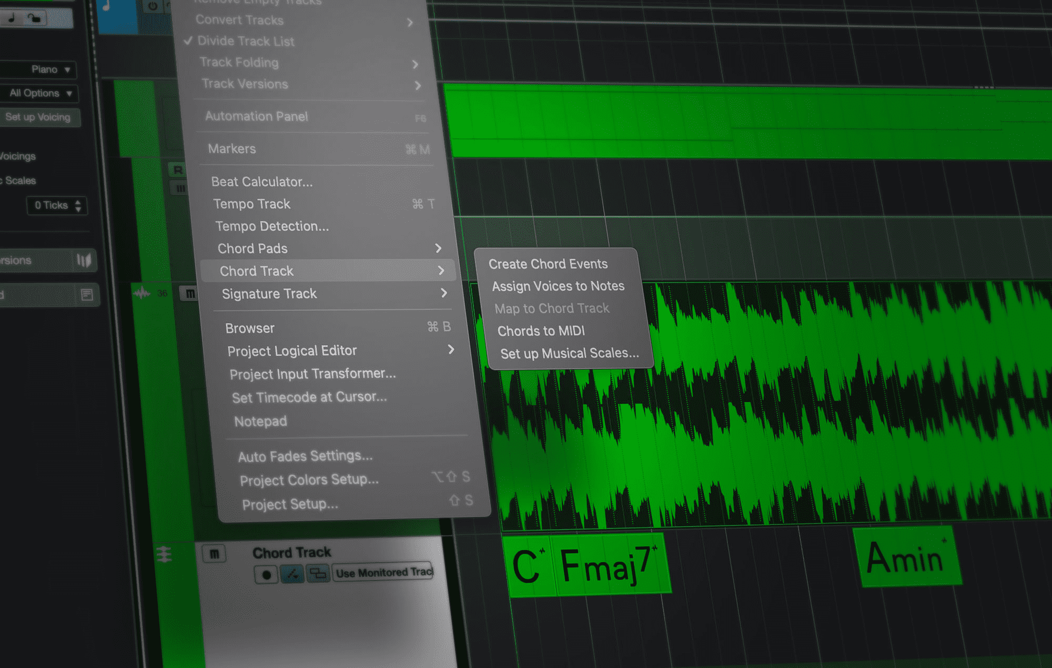1052x668 pixels.
Task: Click the Map to Chord Track entry
Action: click(x=552, y=308)
